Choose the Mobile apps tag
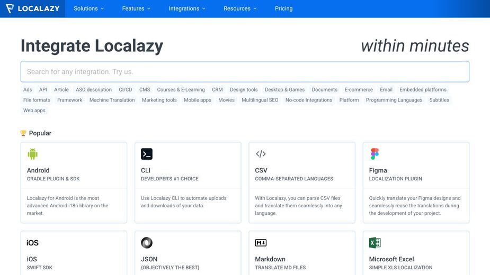 tap(198, 100)
